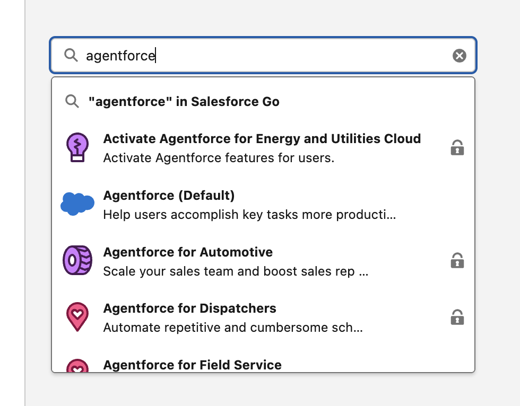Click the Salesforce cloud logo icon
The image size is (520, 406).
pos(77,204)
